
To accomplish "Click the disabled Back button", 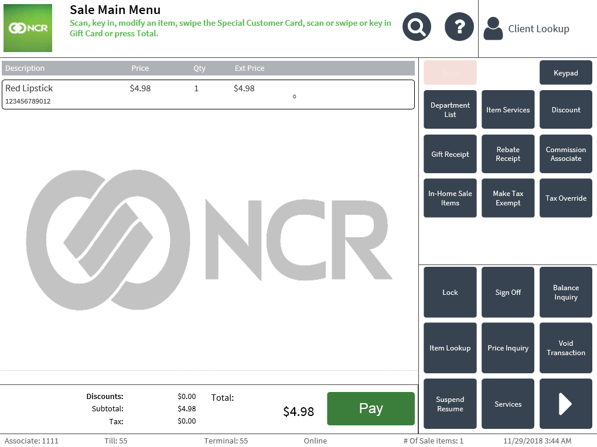I will (x=449, y=73).
